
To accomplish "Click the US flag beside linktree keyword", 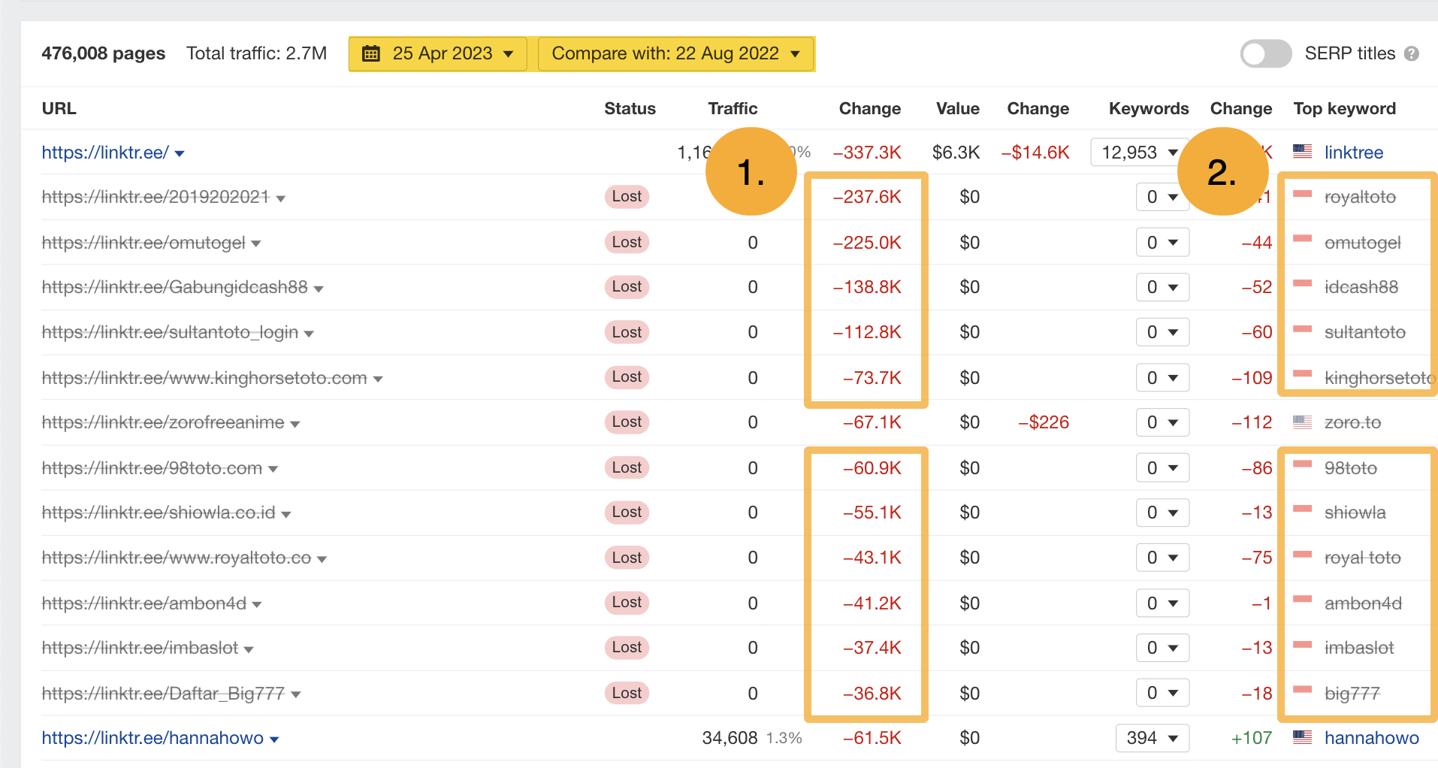I will (x=1302, y=152).
